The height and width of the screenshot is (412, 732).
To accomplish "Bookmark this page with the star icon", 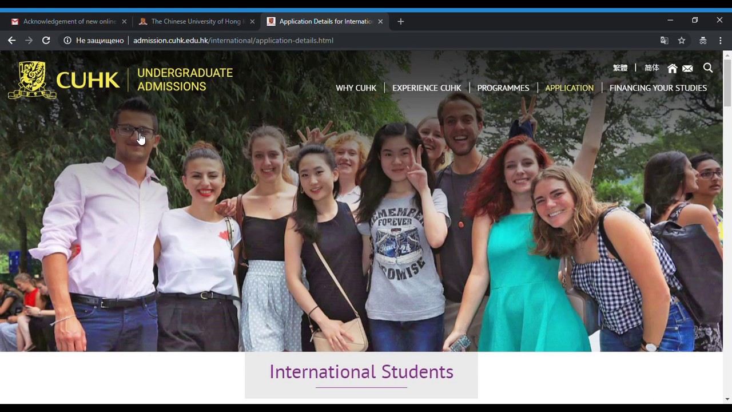I will (x=682, y=40).
